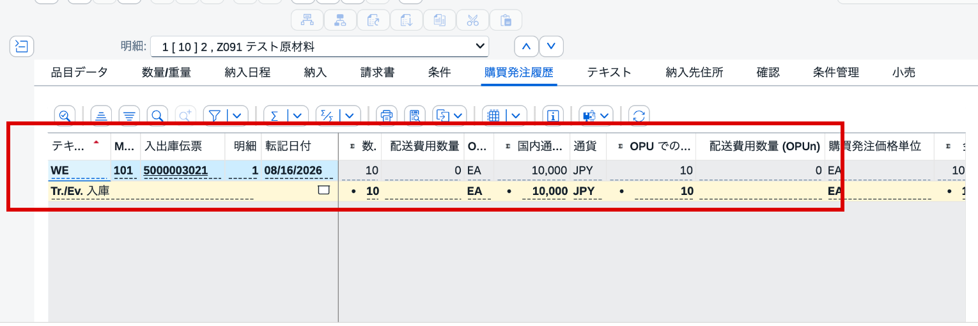Screen dimensions: 978x326
Task: Click the 転記日付 column header
Action: [x=299, y=146]
